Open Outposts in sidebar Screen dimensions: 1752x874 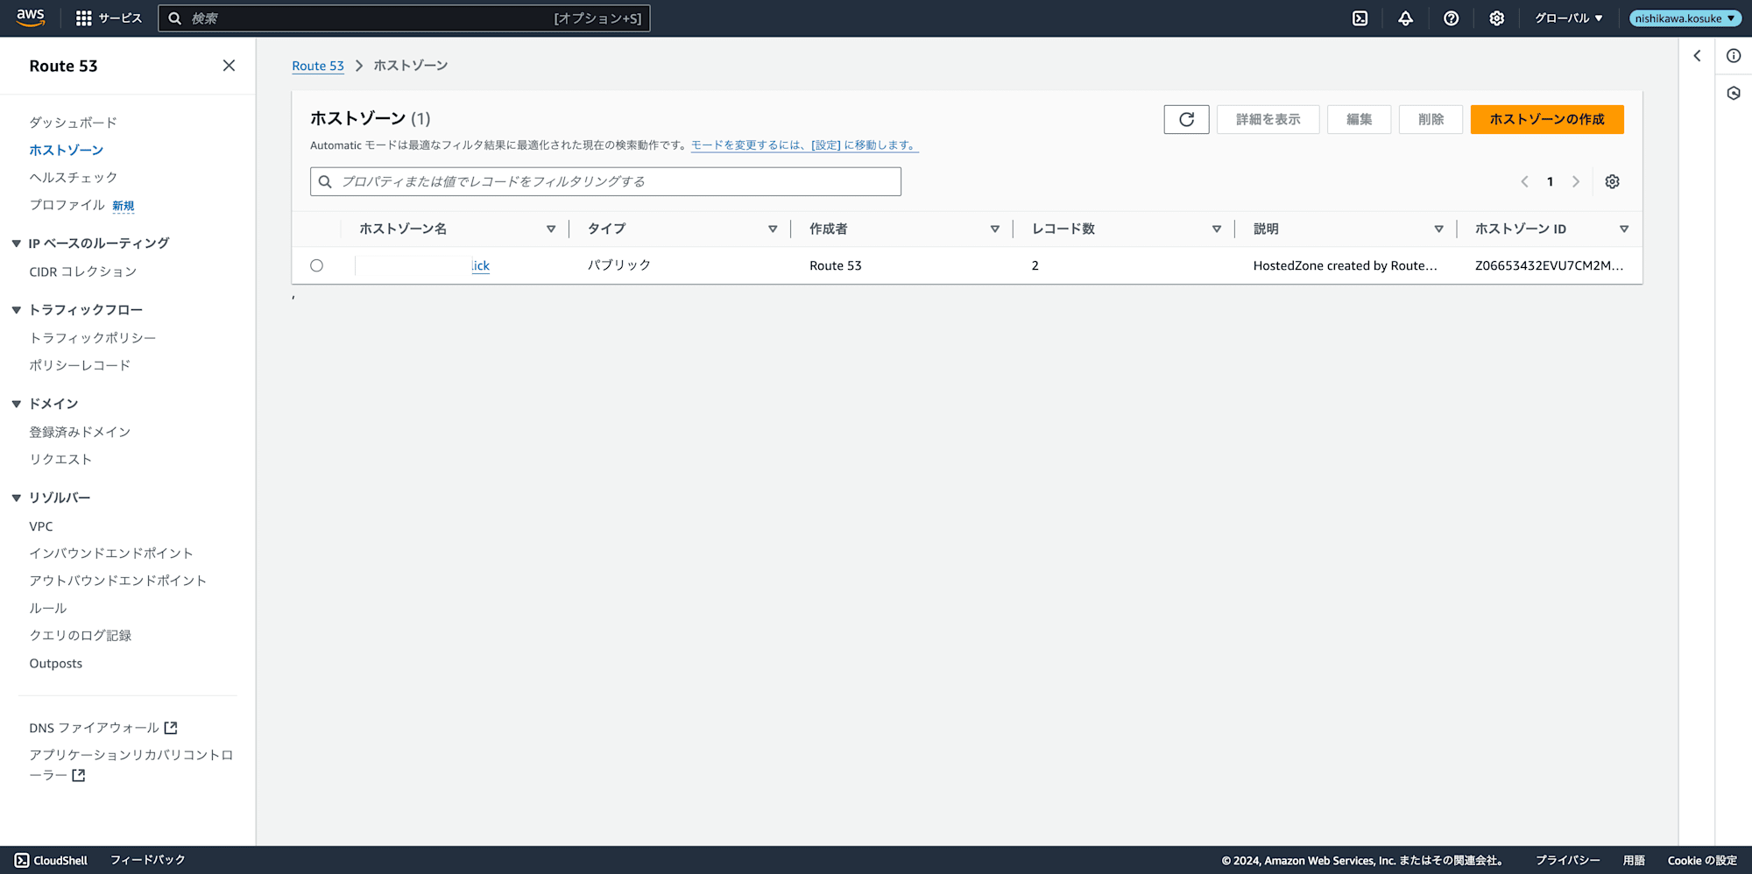(55, 663)
